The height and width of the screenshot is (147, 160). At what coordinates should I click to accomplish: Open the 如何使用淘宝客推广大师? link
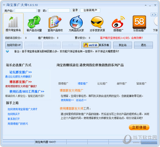click(x=22, y=109)
